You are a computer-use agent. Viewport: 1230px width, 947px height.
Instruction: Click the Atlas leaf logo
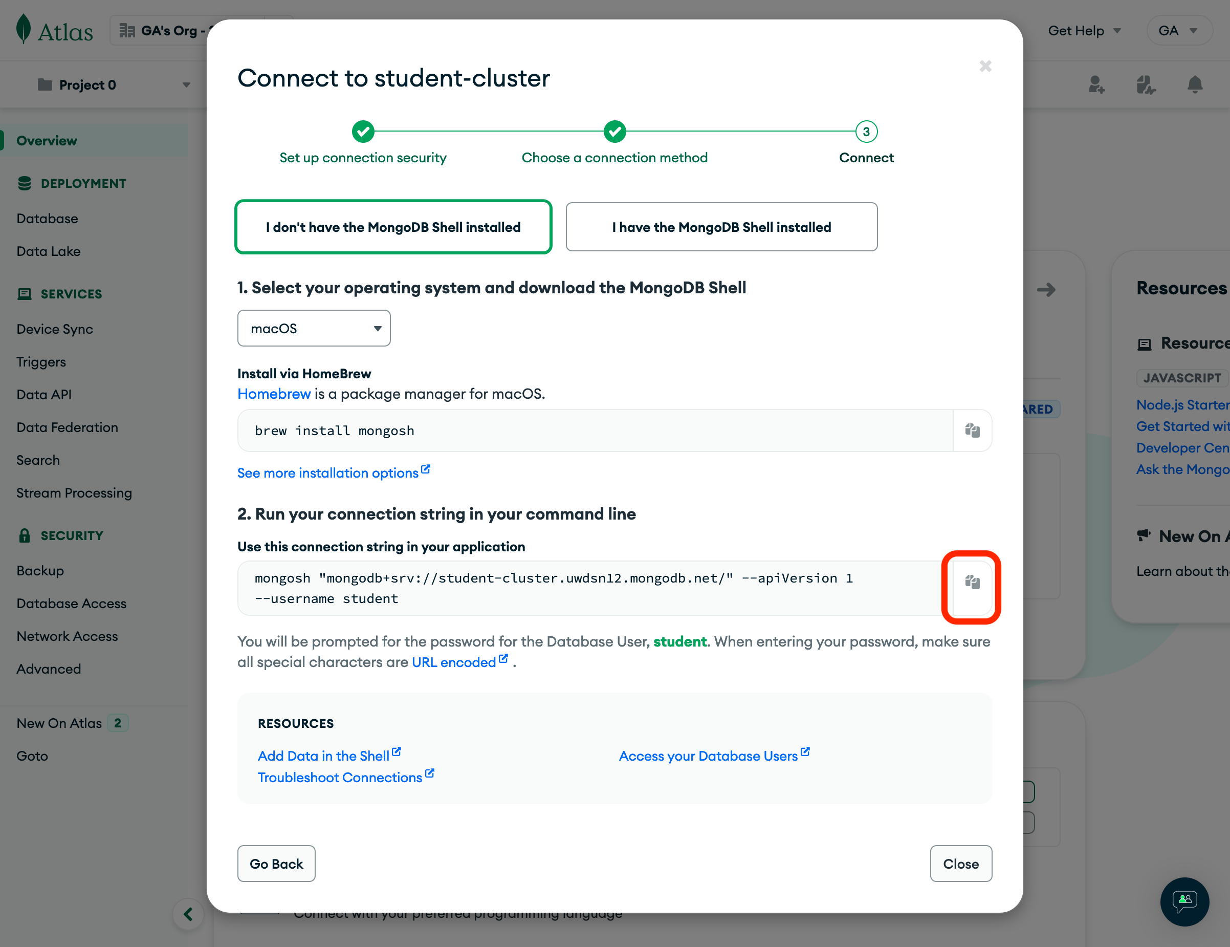coord(24,29)
